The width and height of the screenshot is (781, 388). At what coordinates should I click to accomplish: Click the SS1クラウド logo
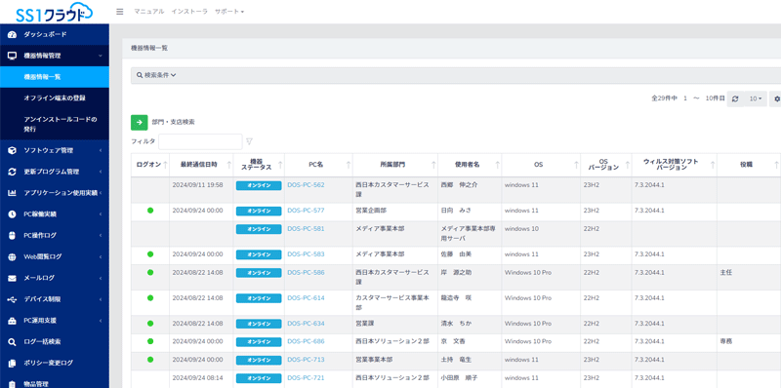tap(54, 12)
